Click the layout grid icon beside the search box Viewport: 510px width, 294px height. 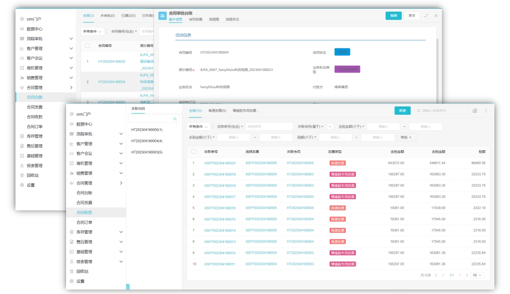coord(475,111)
